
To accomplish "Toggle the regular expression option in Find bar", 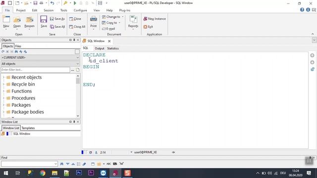I will pyautogui.click(x=121, y=164).
